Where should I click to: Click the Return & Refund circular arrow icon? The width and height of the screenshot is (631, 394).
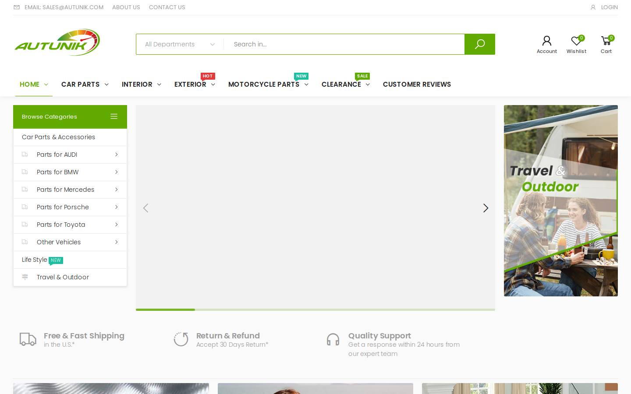(181, 339)
